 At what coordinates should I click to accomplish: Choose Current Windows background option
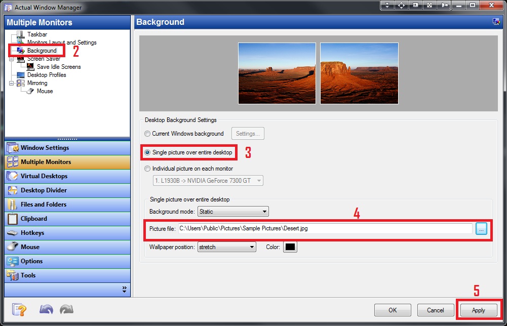184,134
